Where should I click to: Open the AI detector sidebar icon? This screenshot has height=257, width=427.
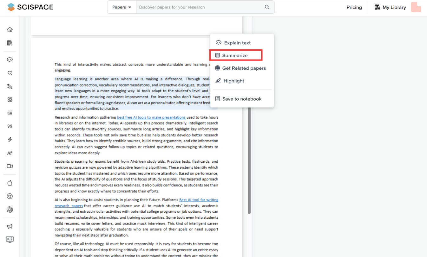click(10, 153)
